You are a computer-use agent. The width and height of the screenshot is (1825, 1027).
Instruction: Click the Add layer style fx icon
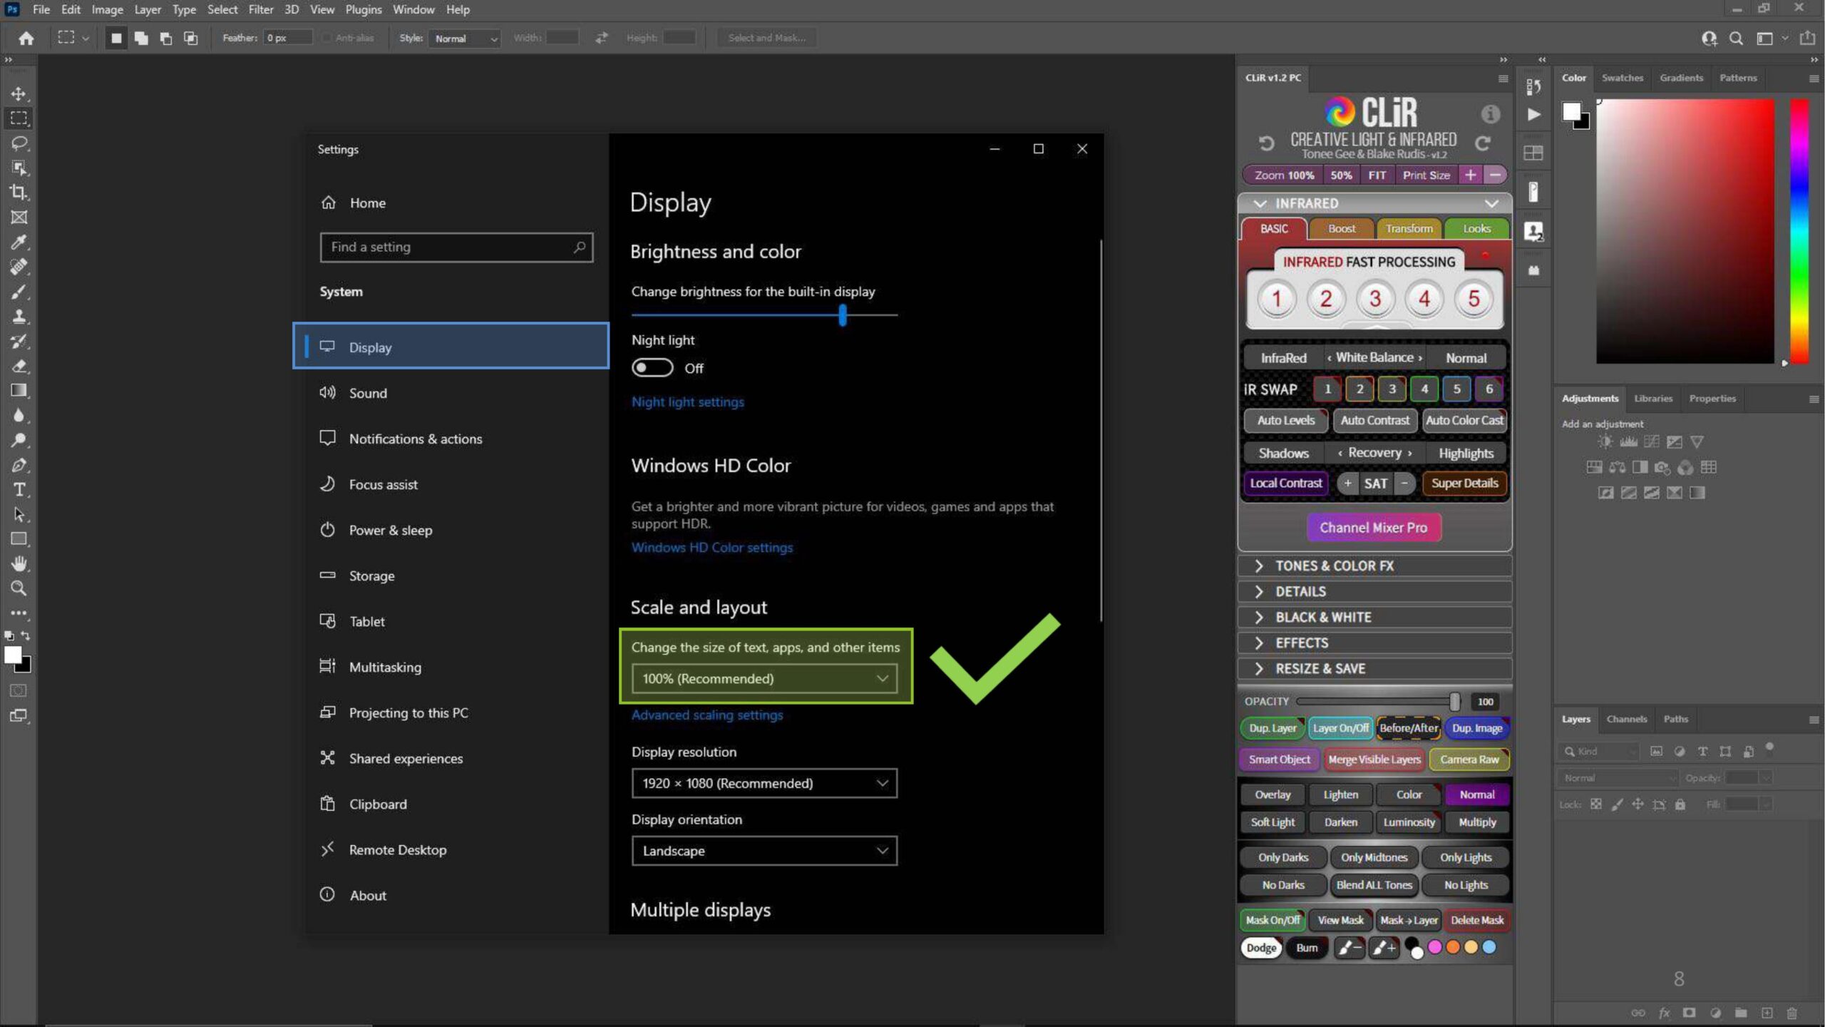click(1664, 1013)
